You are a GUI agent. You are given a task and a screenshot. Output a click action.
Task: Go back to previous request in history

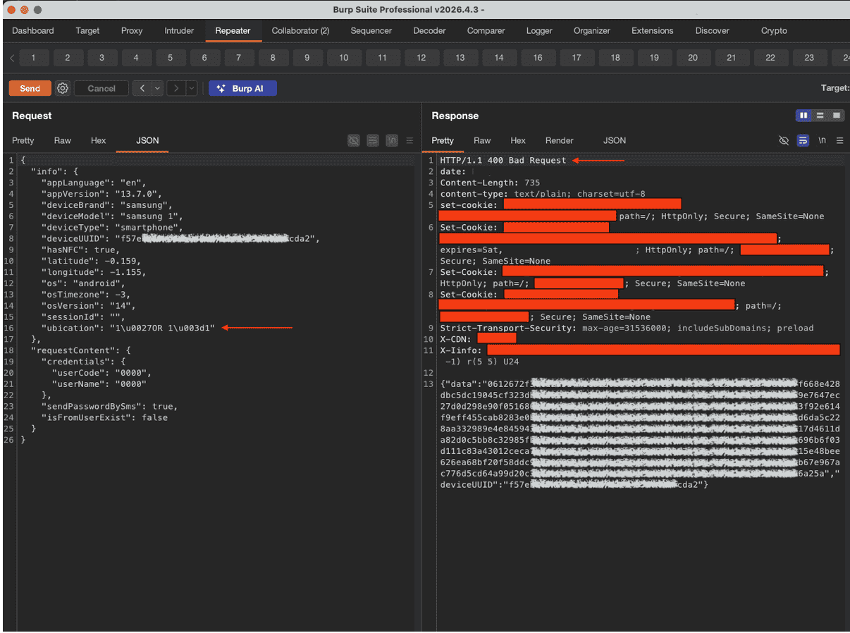tap(142, 88)
